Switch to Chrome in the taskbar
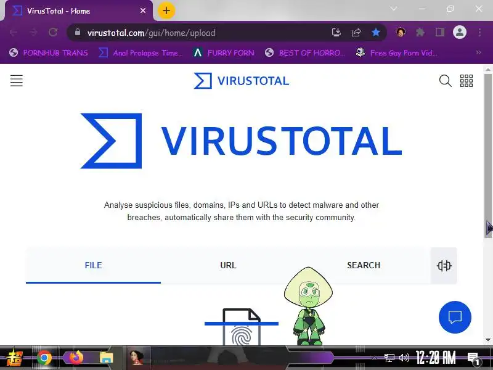This screenshot has height=370, width=493. (44, 358)
